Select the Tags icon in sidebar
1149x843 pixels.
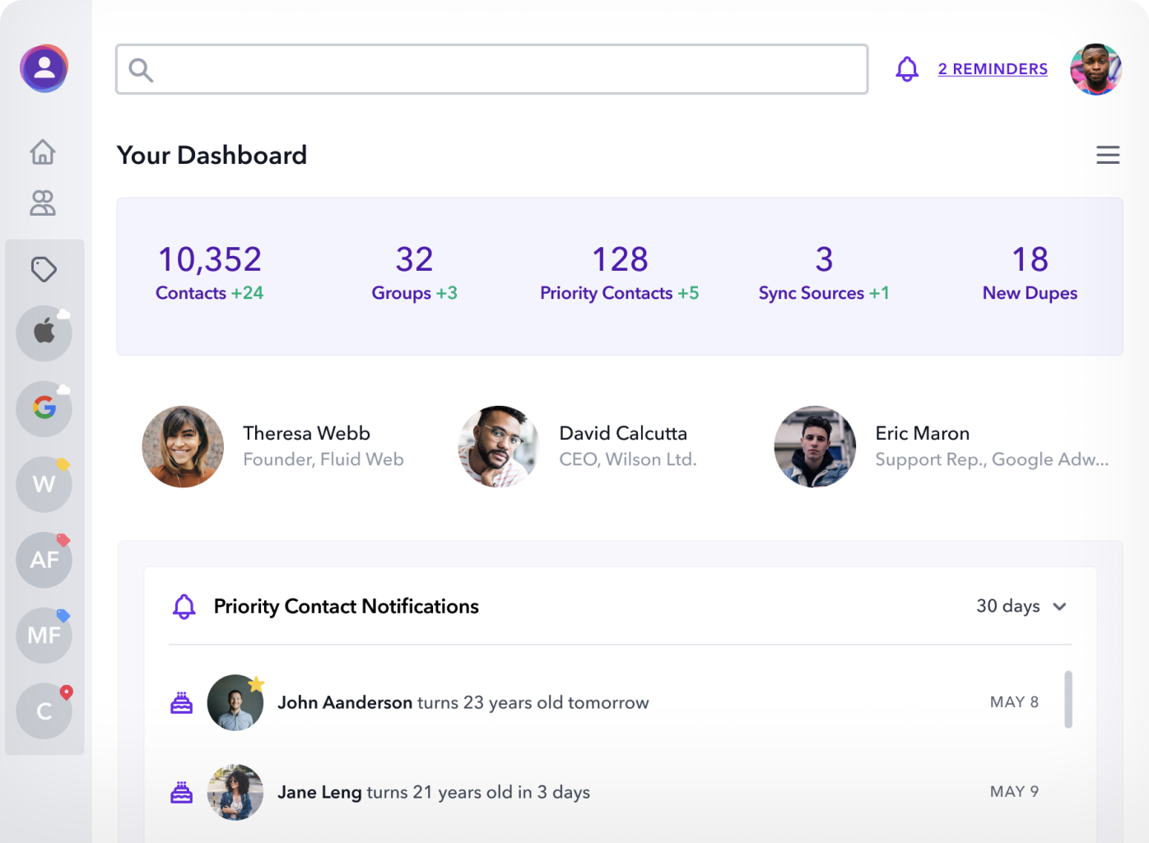point(44,269)
